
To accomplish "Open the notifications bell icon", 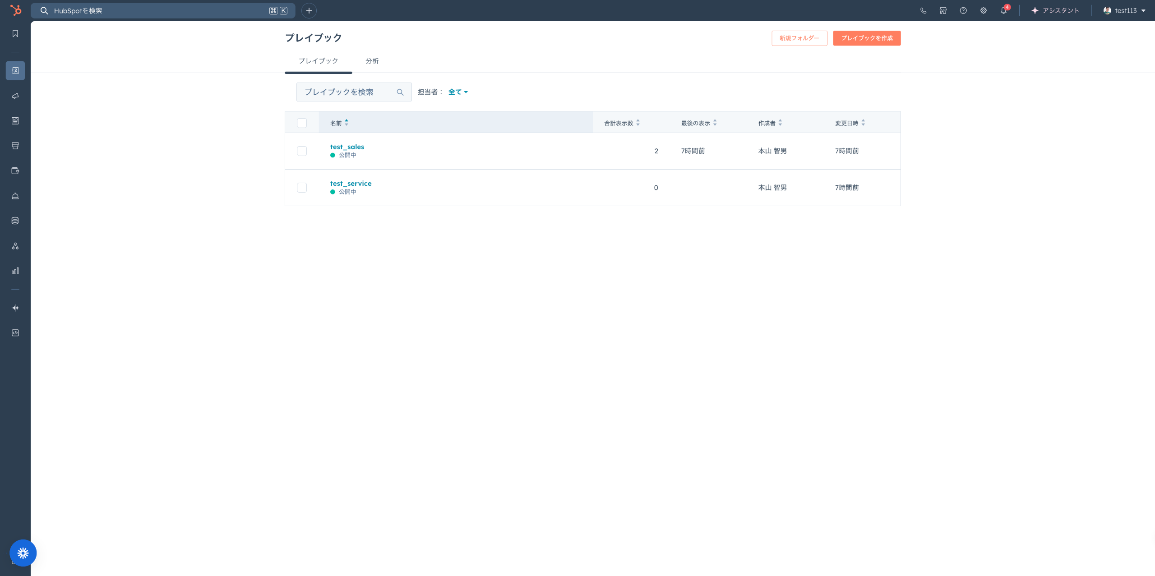I will tap(1003, 11).
